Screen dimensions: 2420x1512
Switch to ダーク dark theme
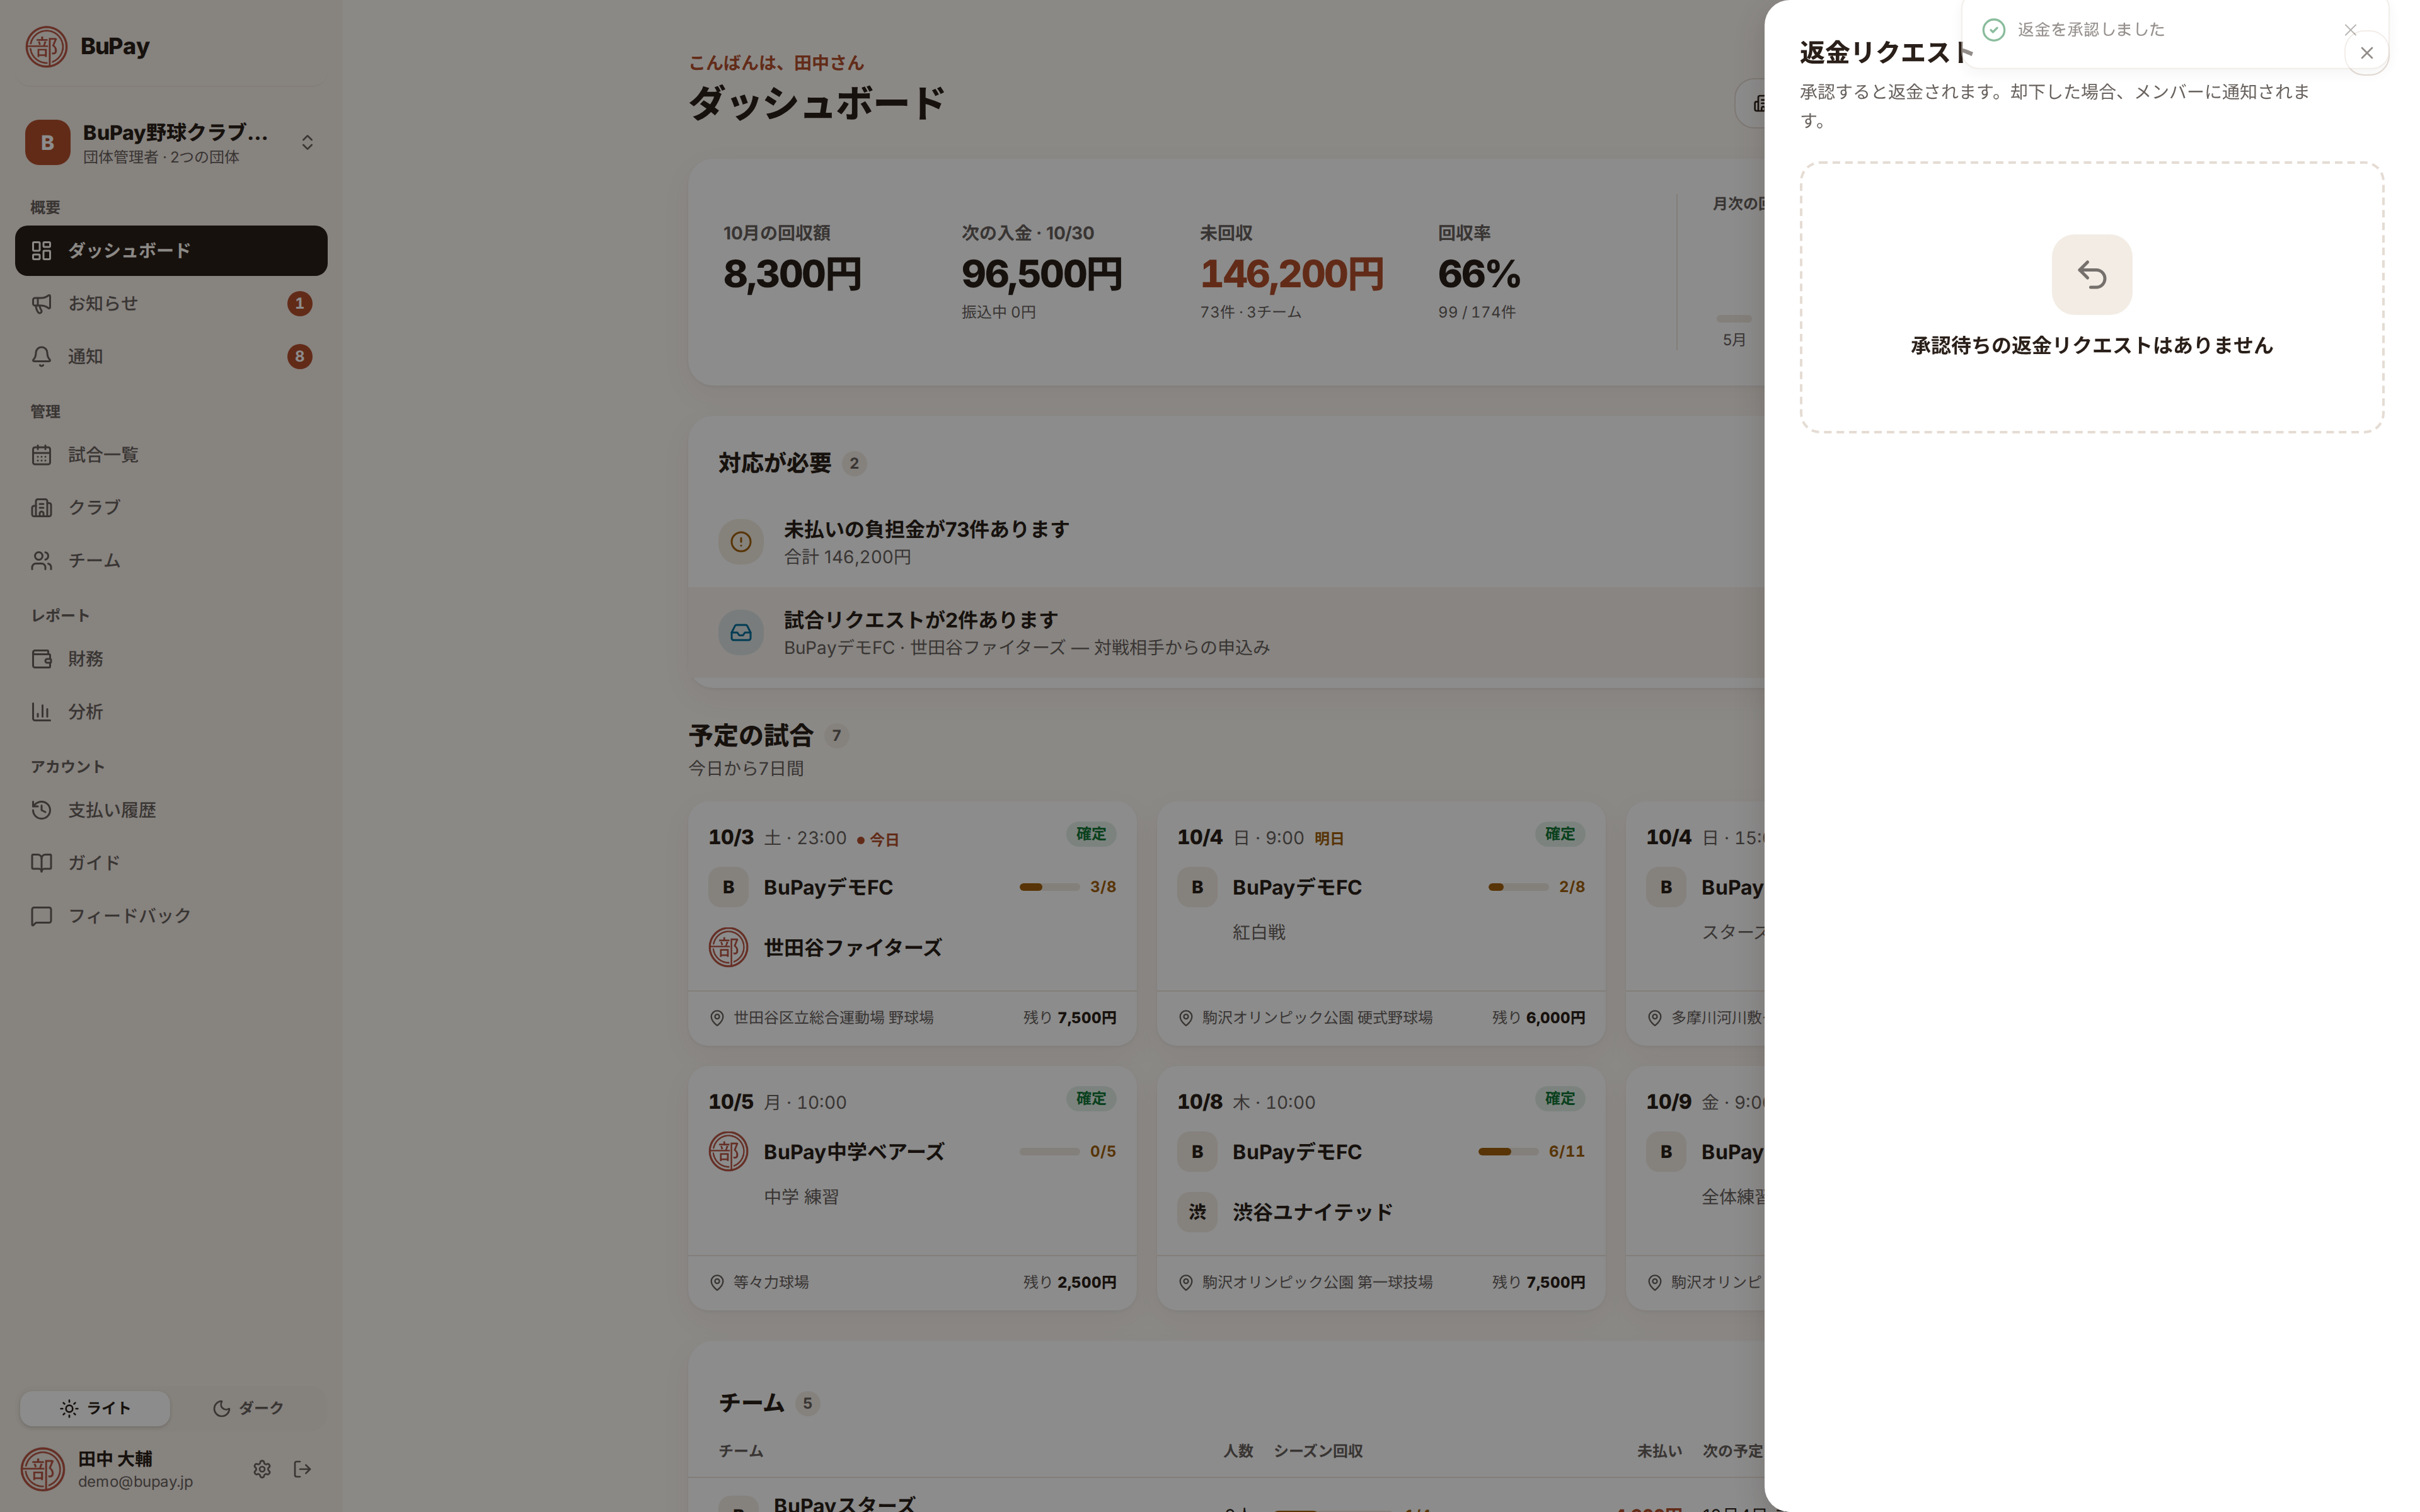click(x=247, y=1408)
